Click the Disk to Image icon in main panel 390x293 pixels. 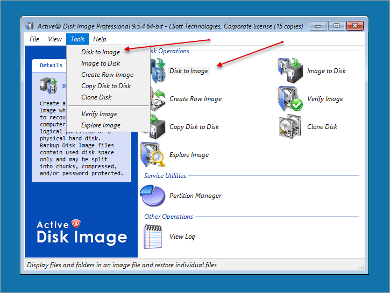click(x=158, y=71)
